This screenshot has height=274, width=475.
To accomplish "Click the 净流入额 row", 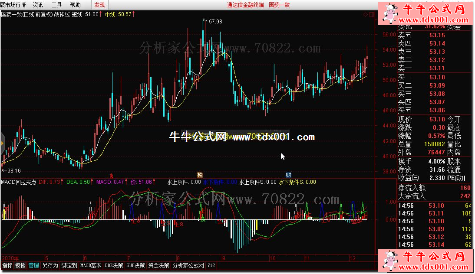I will pos(435,188).
